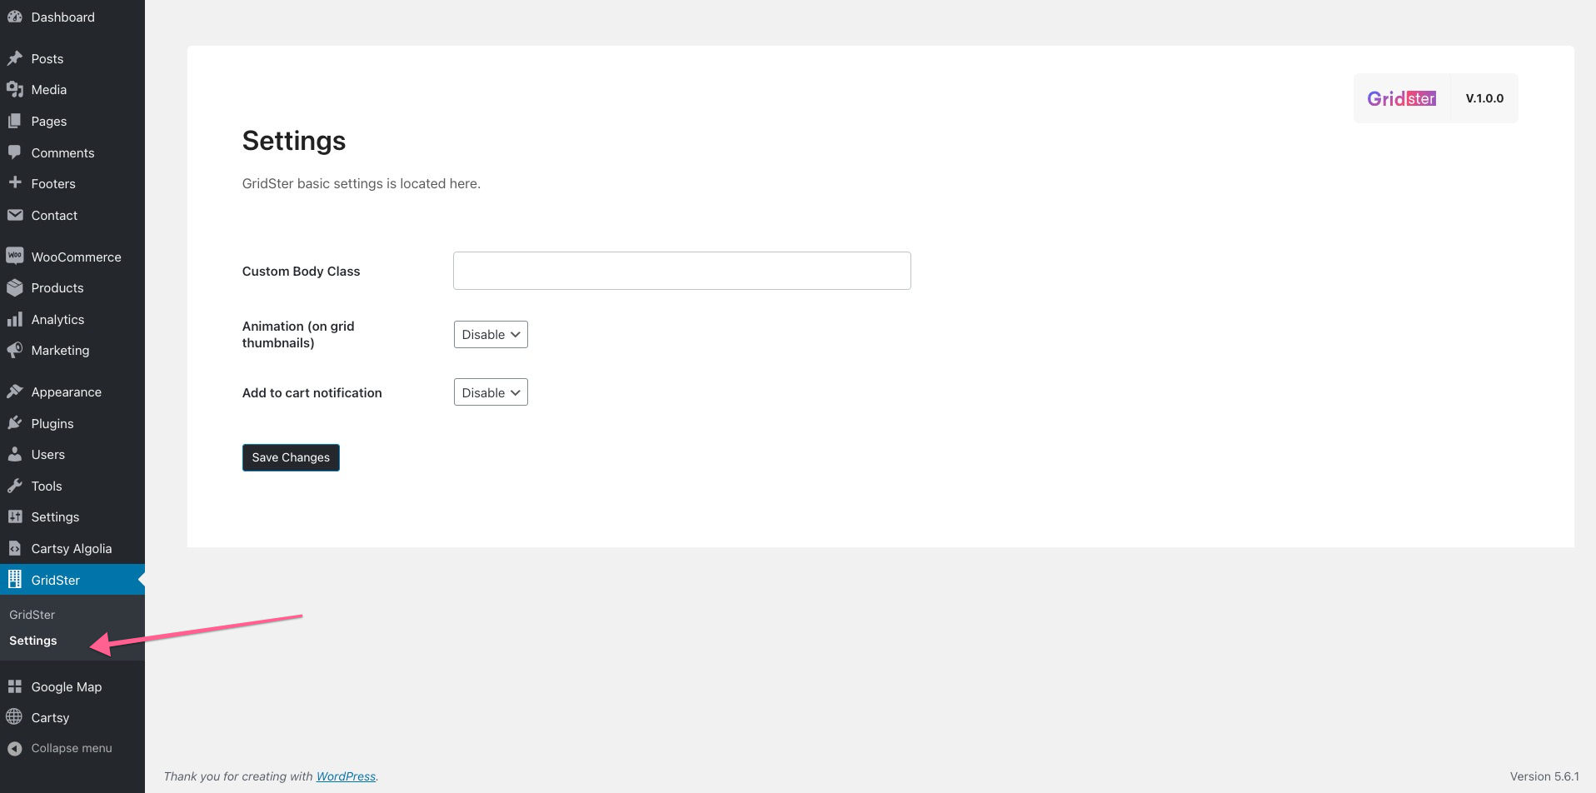Click the Appearance paintbrush icon

click(14, 392)
